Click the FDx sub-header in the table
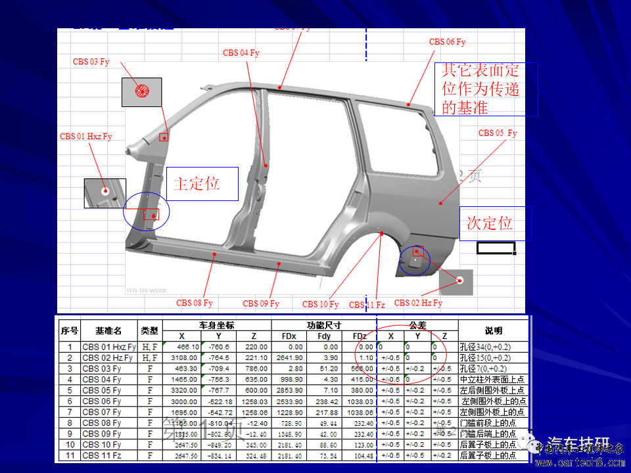This screenshot has height=473, width=631. [x=289, y=336]
